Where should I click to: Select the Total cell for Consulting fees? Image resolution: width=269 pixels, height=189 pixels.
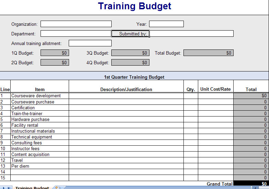251,143
